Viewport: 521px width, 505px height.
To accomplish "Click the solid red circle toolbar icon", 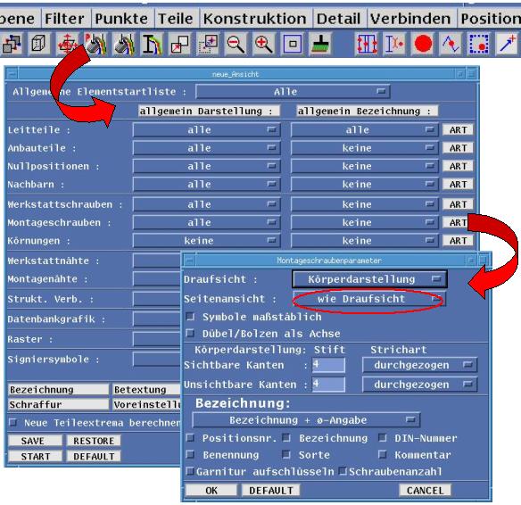I will (423, 44).
